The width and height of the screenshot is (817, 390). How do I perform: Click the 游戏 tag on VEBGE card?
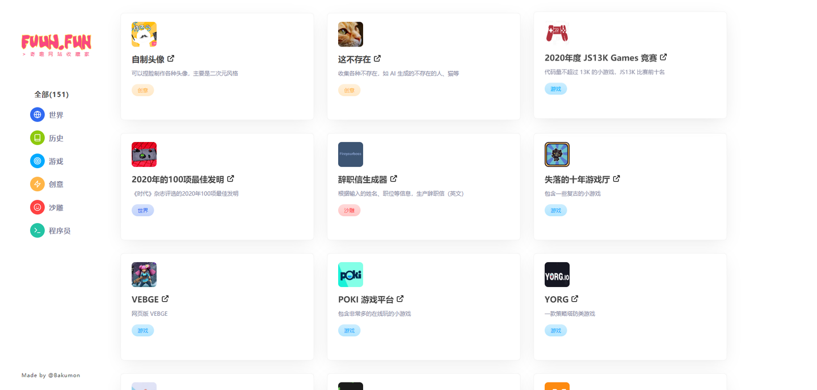[x=143, y=330]
